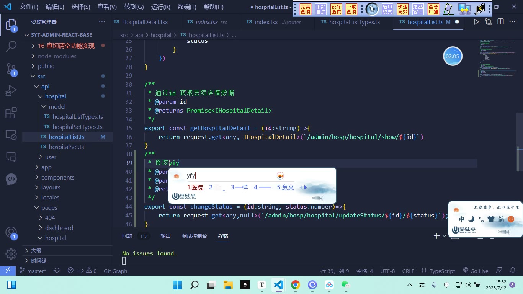This screenshot has width=523, height=294.
Task: Click the remote connection icon in status bar
Action: click(8, 271)
